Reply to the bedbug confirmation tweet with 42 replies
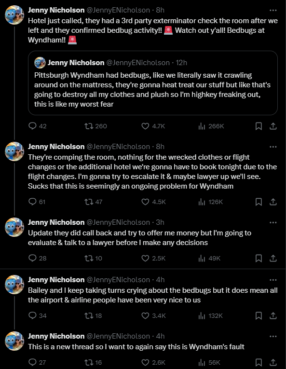286x369 pixels. [x=38, y=126]
